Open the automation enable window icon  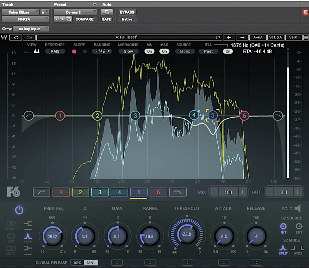tap(107, 12)
